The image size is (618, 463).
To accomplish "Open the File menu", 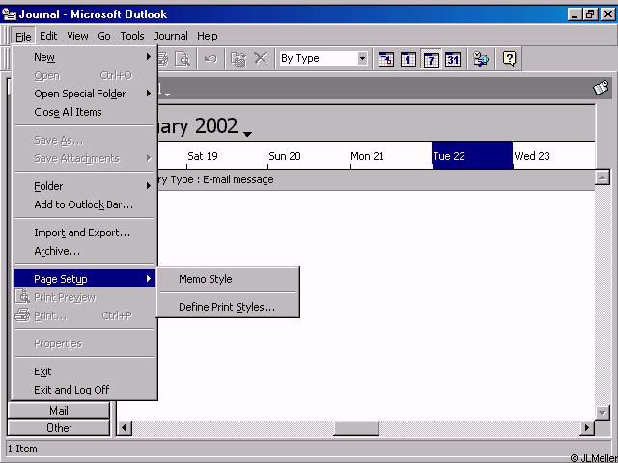I will coord(23,37).
